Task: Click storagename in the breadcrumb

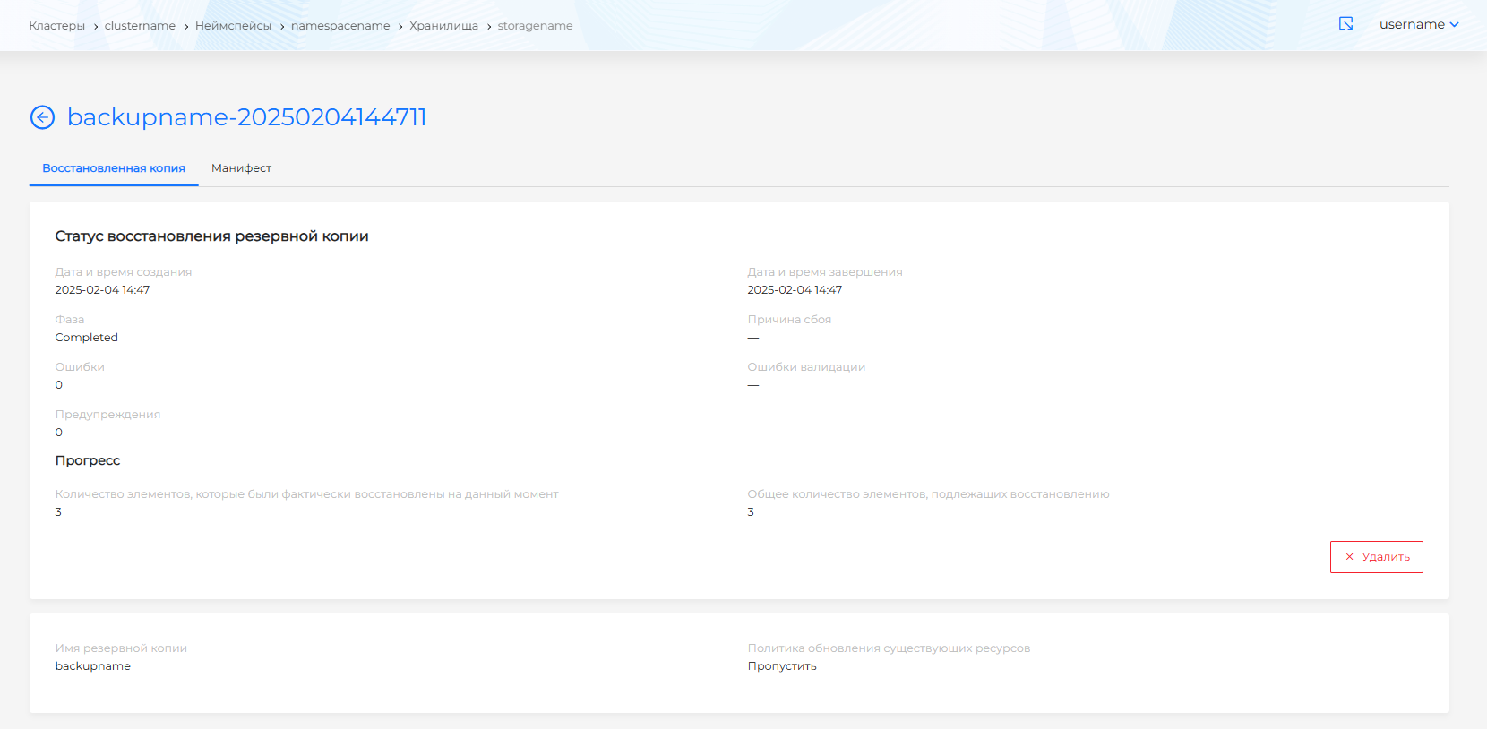Action: point(535,26)
